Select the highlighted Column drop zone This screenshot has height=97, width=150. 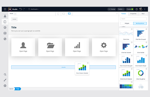pos(63,67)
